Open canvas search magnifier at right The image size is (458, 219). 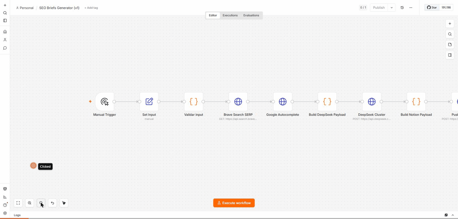[450, 34]
